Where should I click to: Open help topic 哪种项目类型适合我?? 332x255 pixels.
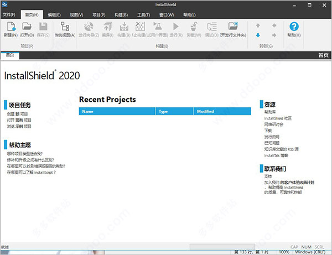[25, 154]
